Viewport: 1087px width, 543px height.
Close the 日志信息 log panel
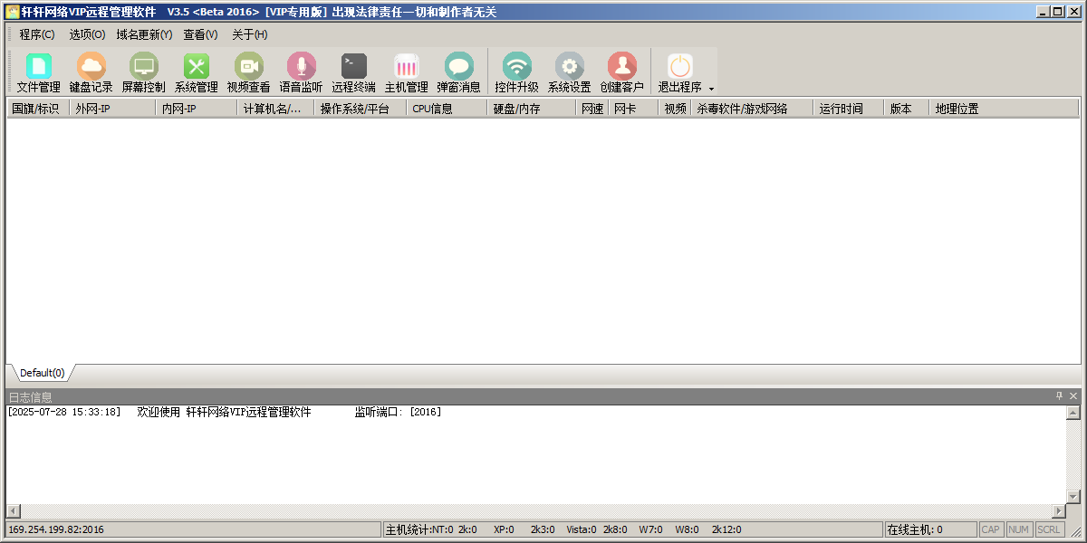point(1073,396)
